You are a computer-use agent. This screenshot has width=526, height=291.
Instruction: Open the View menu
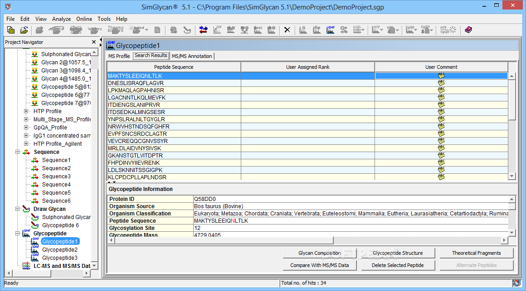click(41, 19)
